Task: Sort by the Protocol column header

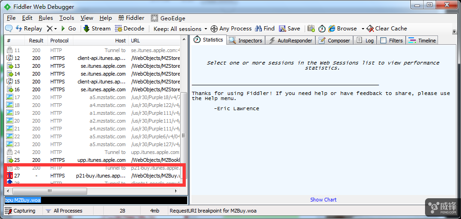Action: 59,41
